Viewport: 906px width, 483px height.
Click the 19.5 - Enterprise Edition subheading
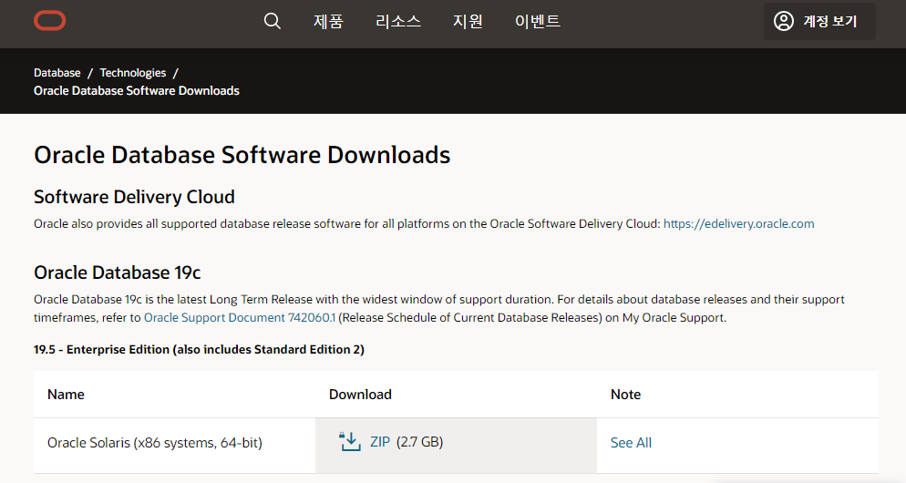coord(199,350)
